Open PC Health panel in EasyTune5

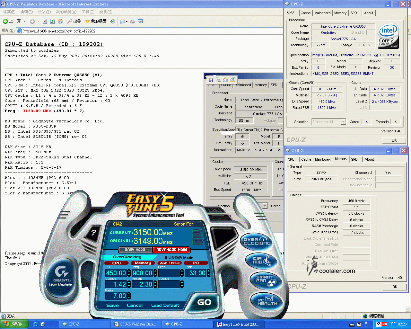pos(266,301)
